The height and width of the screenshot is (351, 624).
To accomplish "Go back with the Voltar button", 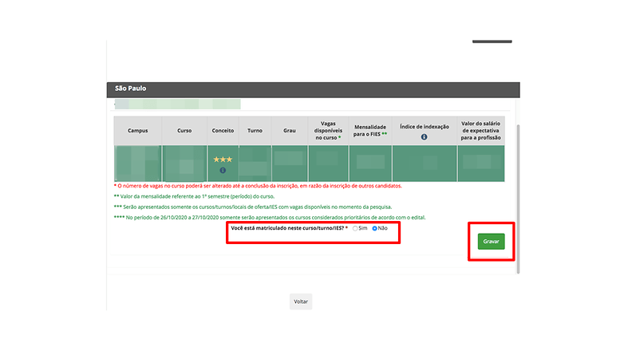I will 301,302.
